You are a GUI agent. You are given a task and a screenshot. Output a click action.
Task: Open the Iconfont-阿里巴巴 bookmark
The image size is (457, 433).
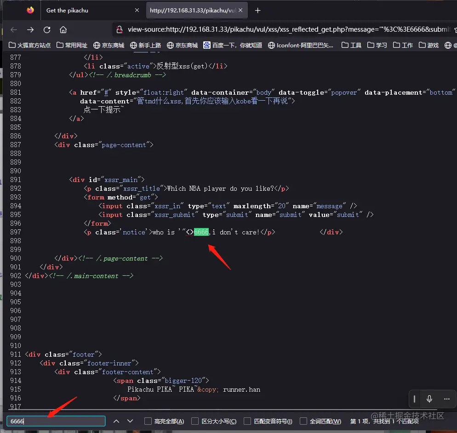pyautogui.click(x=301, y=45)
